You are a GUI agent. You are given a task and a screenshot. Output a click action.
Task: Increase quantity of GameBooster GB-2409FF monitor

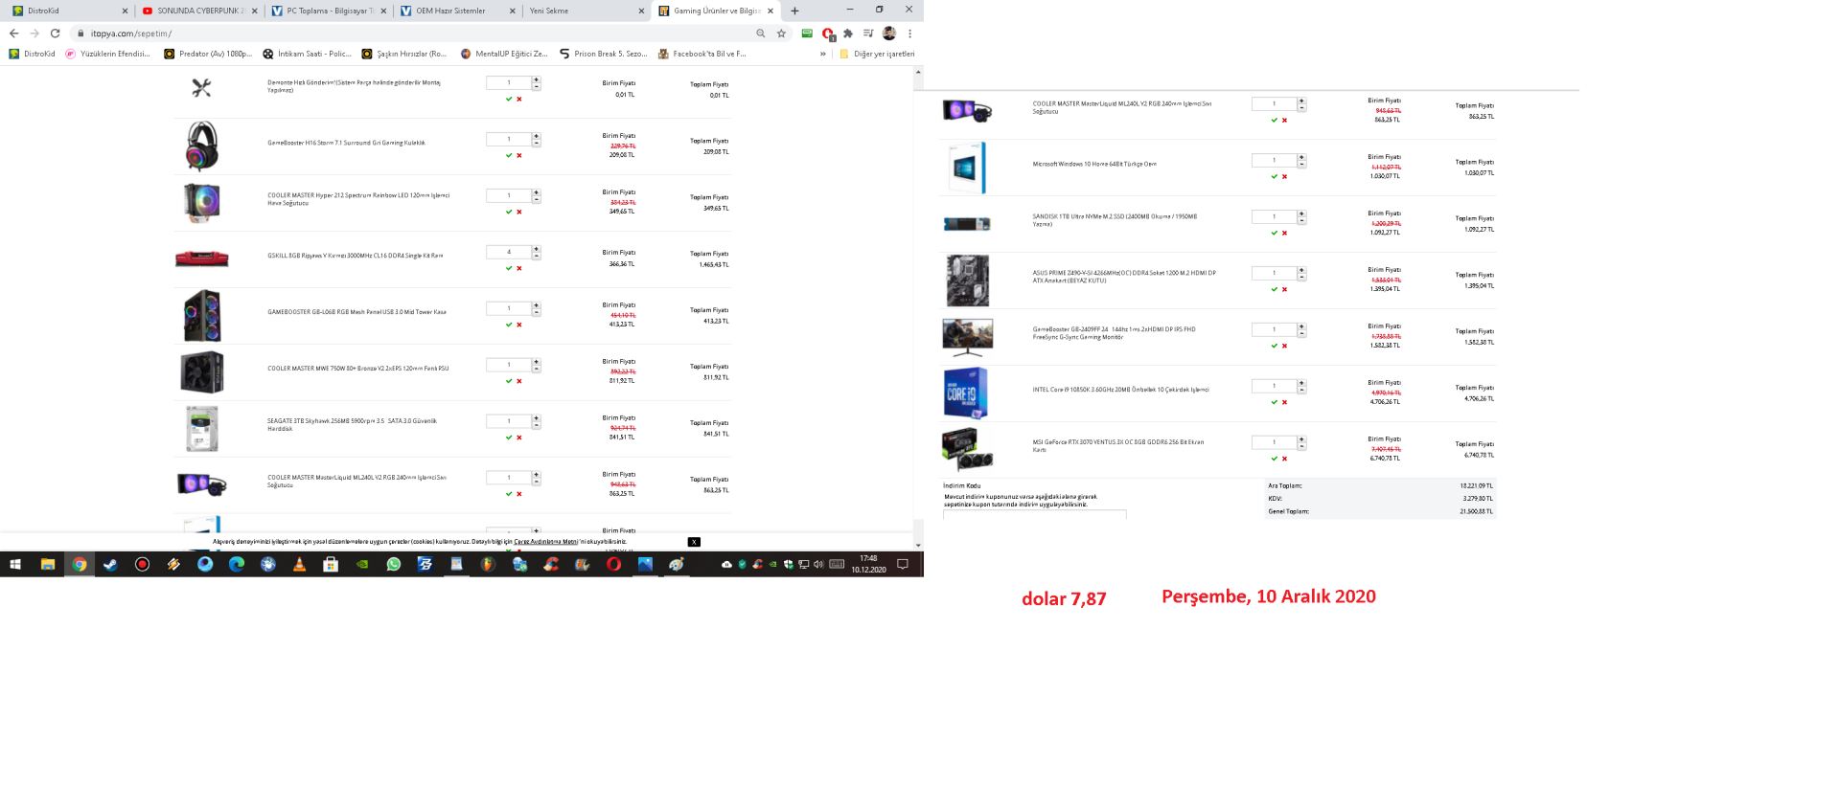pos(1302,326)
